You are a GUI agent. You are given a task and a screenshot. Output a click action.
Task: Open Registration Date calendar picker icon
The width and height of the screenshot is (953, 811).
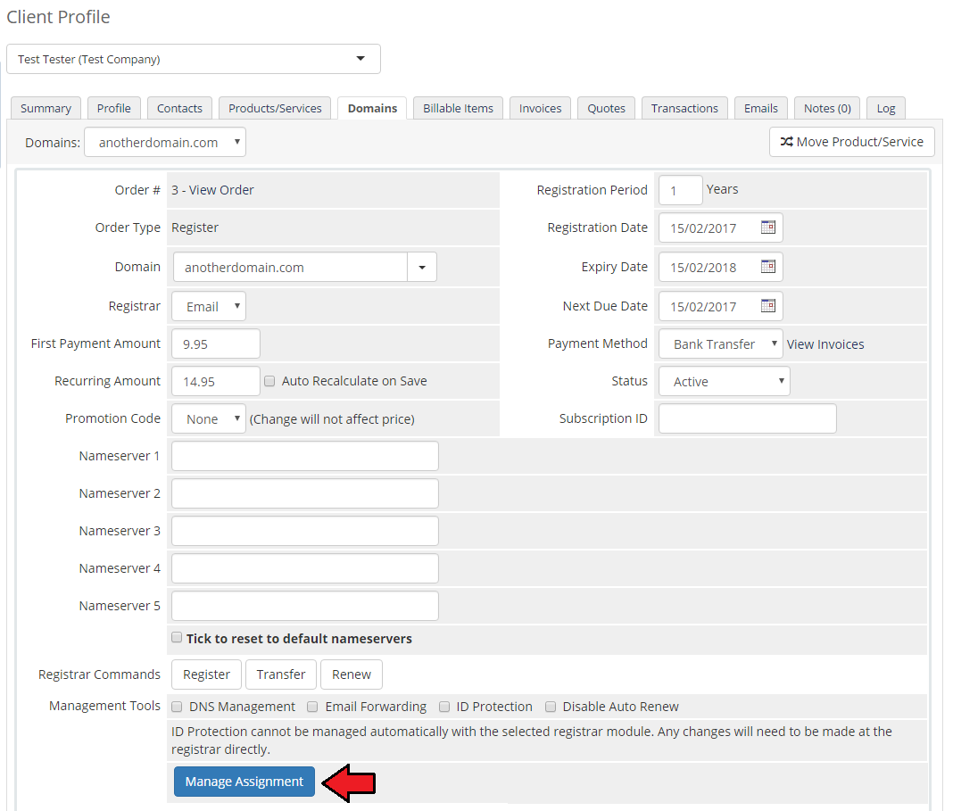click(768, 228)
